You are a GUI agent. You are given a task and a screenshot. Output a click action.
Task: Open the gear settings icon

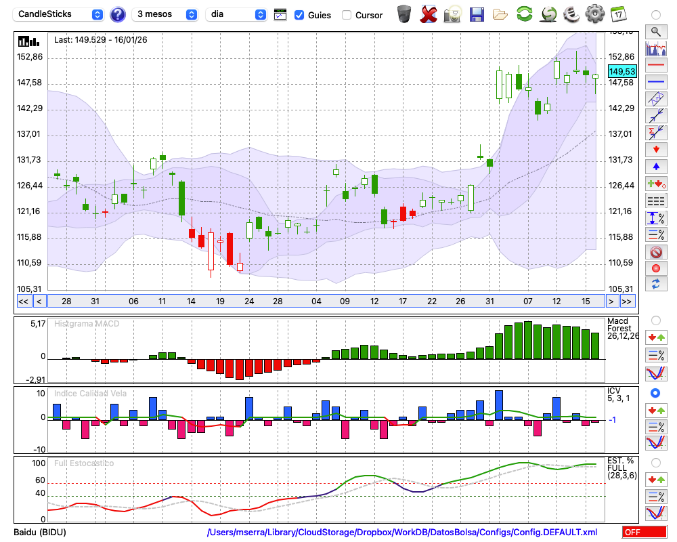pos(594,14)
